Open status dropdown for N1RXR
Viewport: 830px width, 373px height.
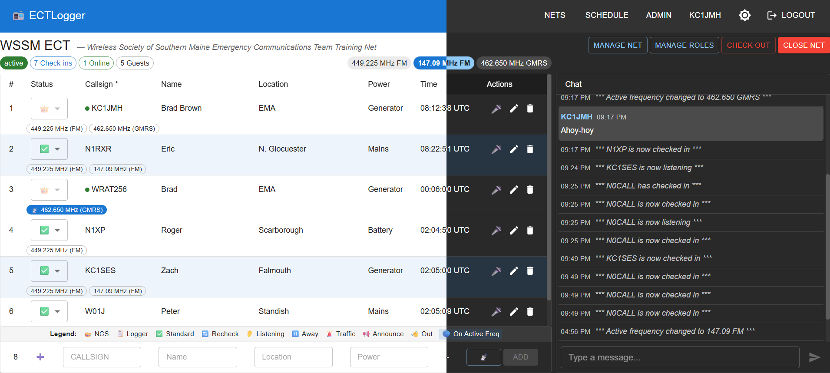[x=49, y=149]
